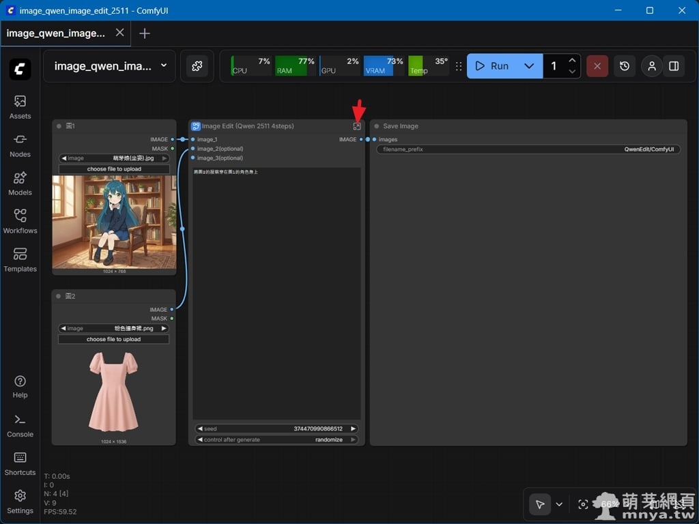Toggle collapse dot on the Save Image node
The image size is (699, 524).
377,126
